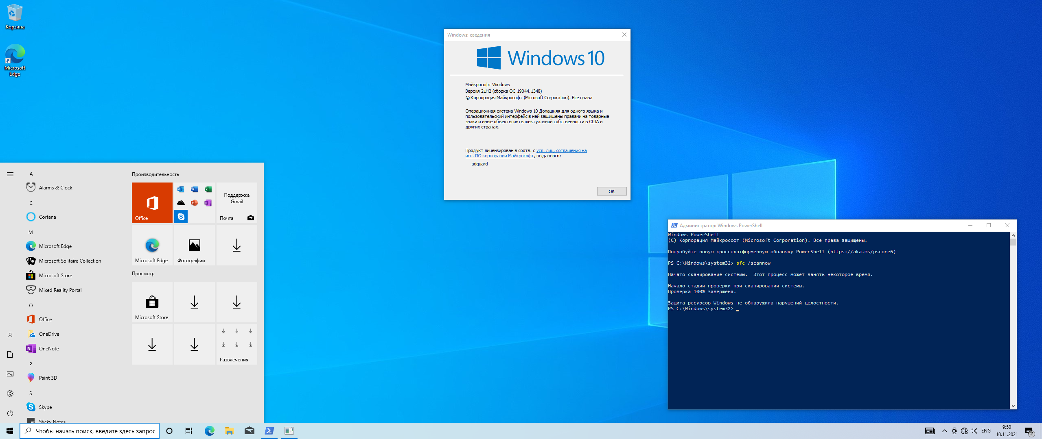The image size is (1042, 439).
Task: Switch the ENG input language indicator
Action: pos(986,431)
